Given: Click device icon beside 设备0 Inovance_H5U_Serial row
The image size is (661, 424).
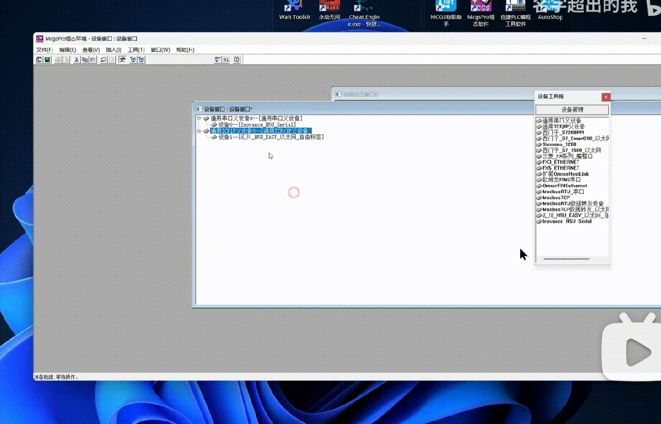Looking at the screenshot, I should click(214, 125).
